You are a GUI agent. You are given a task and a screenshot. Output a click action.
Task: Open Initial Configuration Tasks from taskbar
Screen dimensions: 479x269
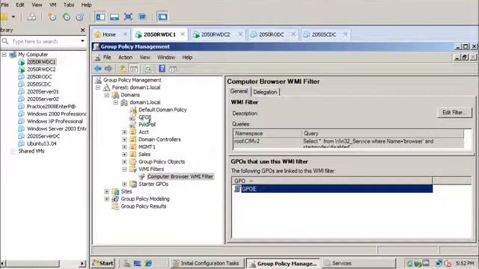click(207, 263)
